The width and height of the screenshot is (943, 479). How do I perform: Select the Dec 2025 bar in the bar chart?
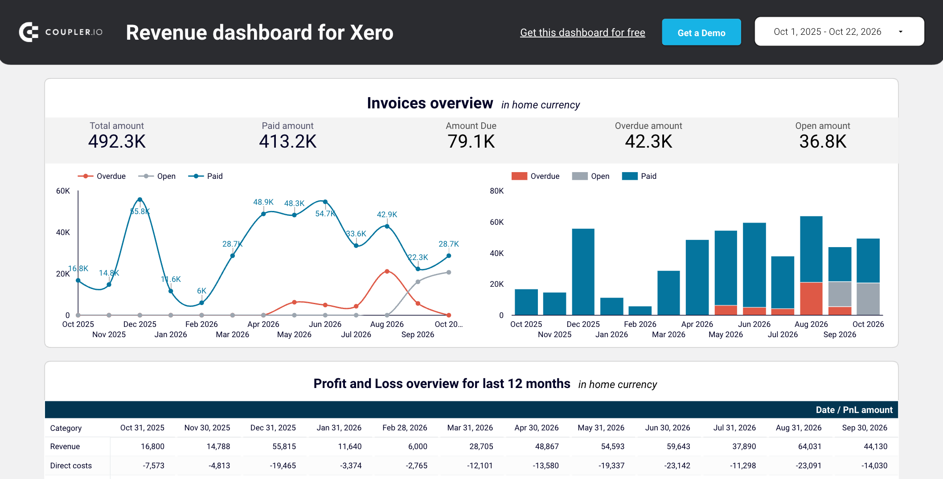coord(583,272)
